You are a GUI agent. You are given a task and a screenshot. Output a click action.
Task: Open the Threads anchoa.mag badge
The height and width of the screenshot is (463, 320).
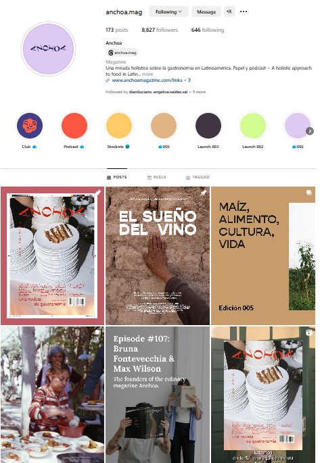pos(122,53)
